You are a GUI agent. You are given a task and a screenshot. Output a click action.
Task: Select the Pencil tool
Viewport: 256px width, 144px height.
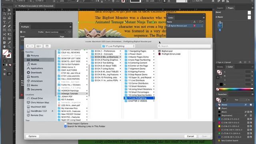click(9, 26)
